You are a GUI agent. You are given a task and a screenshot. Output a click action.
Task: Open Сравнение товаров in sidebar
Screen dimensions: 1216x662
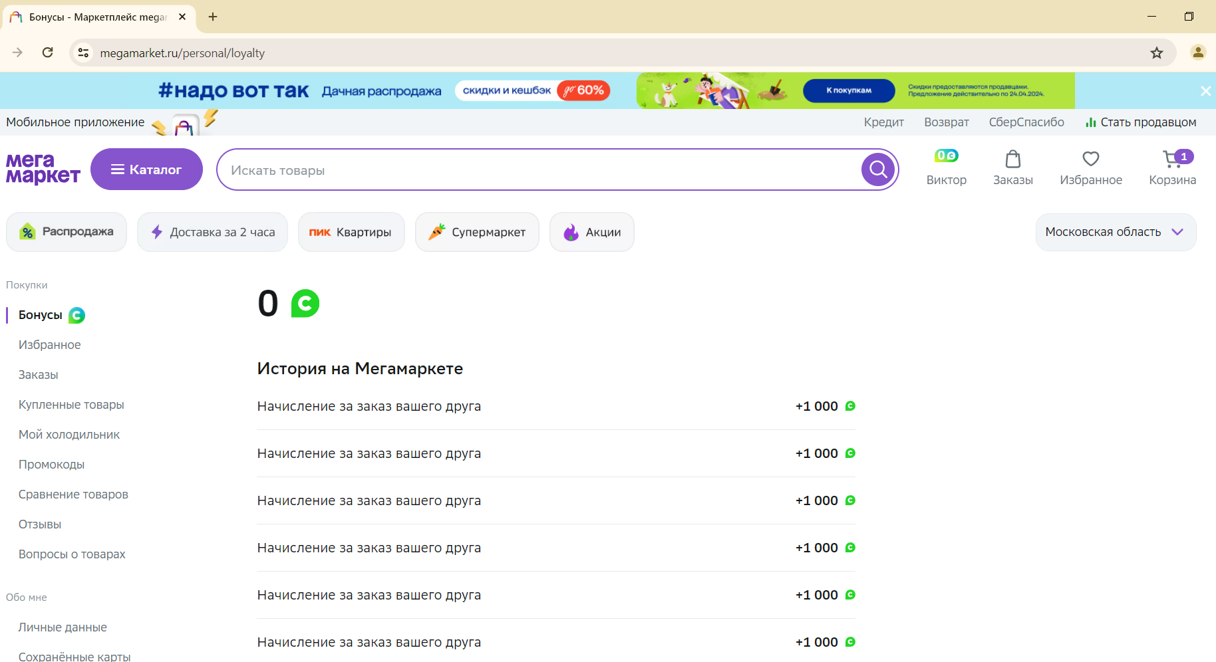(73, 495)
